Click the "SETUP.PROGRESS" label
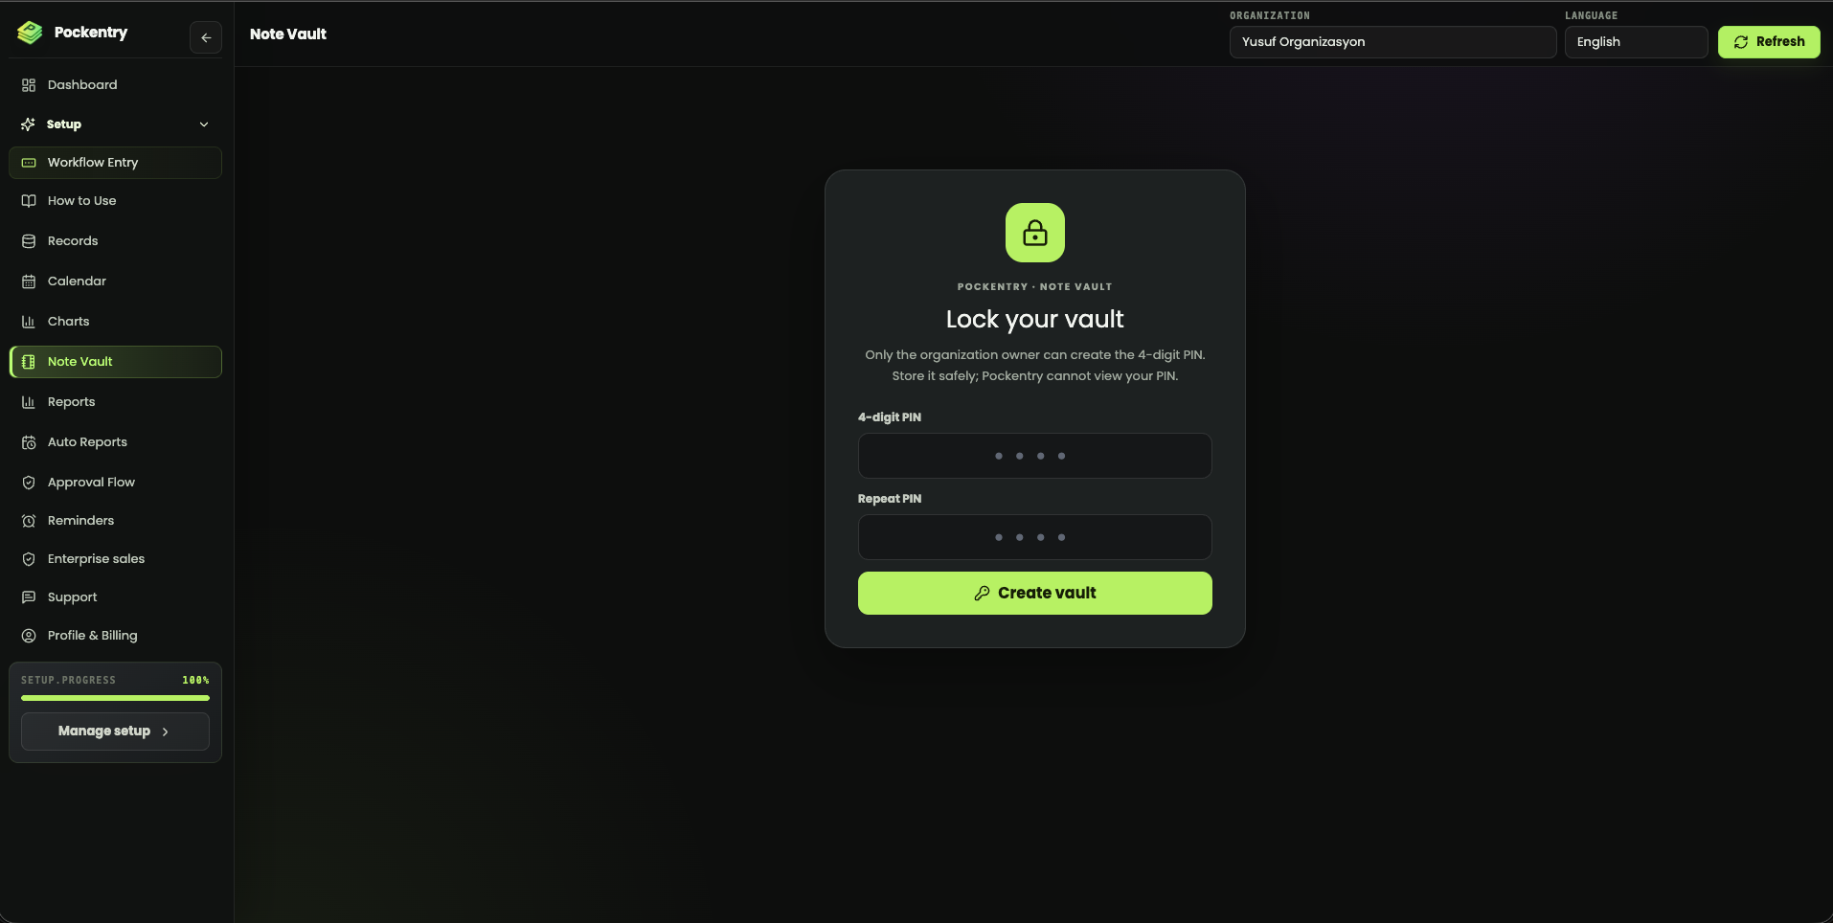 click(x=68, y=681)
